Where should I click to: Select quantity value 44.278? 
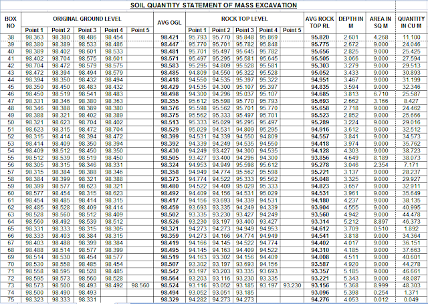411,264
